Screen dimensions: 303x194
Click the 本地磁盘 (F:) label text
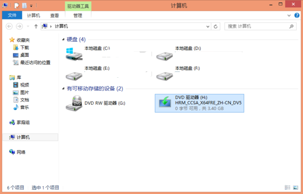[188, 68]
